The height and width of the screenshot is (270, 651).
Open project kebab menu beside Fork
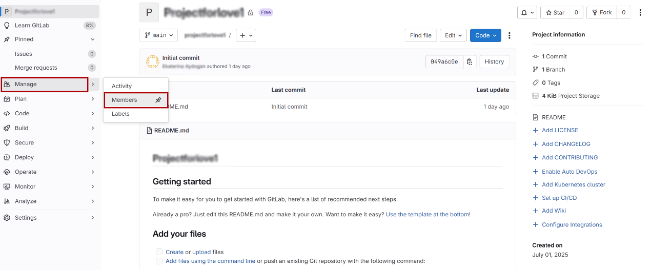tap(640, 13)
